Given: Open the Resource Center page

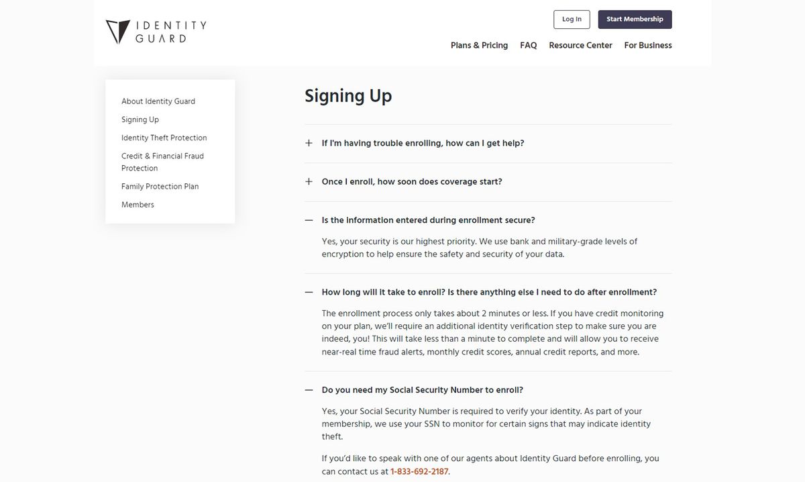Looking at the screenshot, I should (x=580, y=46).
